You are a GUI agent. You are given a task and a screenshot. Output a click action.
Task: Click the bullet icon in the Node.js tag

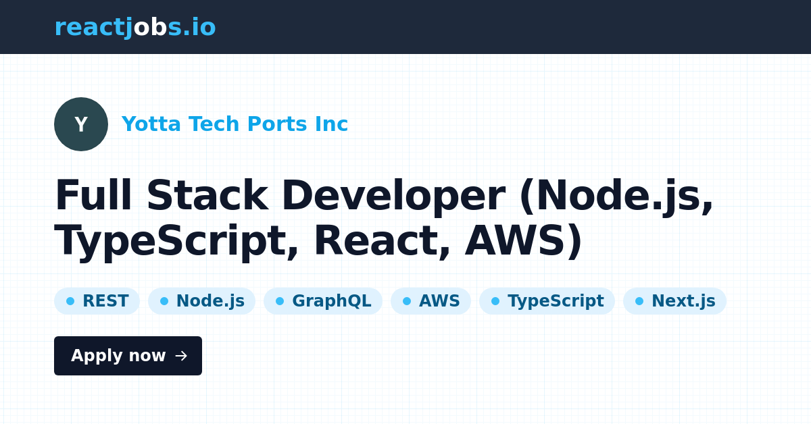click(163, 300)
